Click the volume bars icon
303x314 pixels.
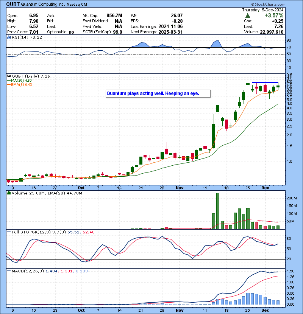point(9,193)
